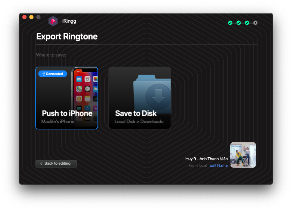Click the final gray step hexagon
Image resolution: width=292 pixels, height=210 pixels.
tap(255, 23)
